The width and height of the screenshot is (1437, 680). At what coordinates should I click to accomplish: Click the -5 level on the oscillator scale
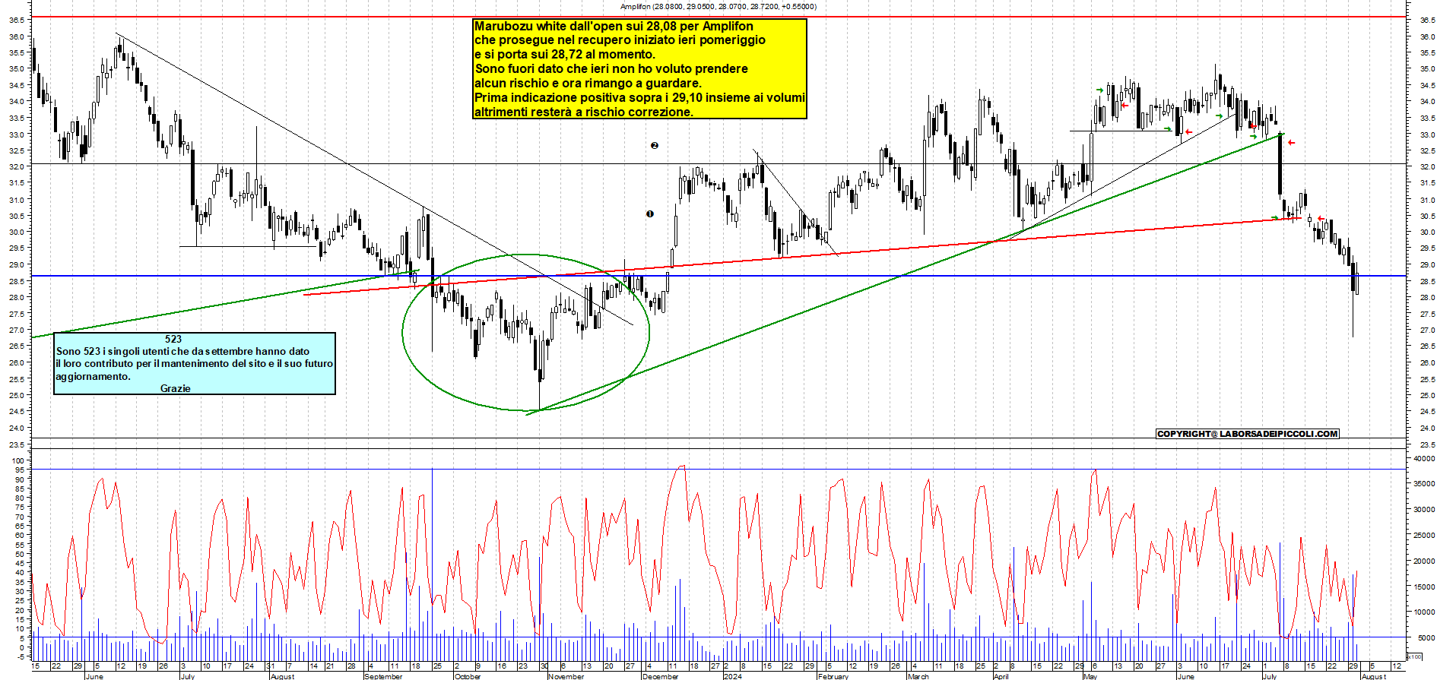pyautogui.click(x=19, y=656)
